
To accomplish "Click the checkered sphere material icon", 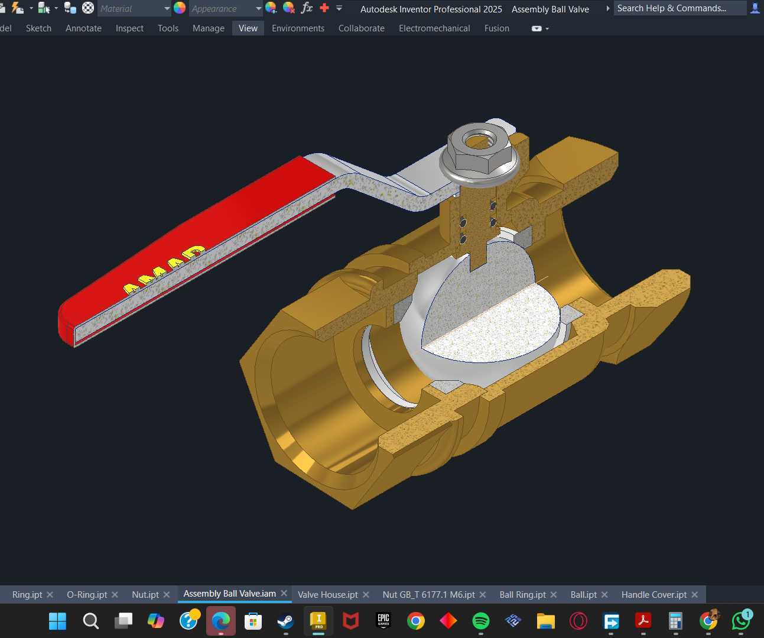I will [88, 8].
